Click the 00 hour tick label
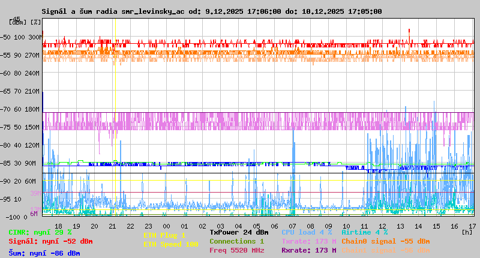480x258 pixels. pos(166,226)
